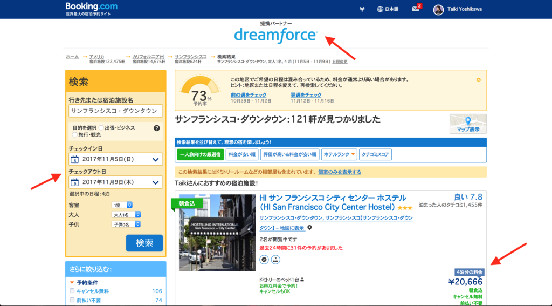
Task: Check the 前払い不要 filter checkbox
Action: tap(72, 300)
